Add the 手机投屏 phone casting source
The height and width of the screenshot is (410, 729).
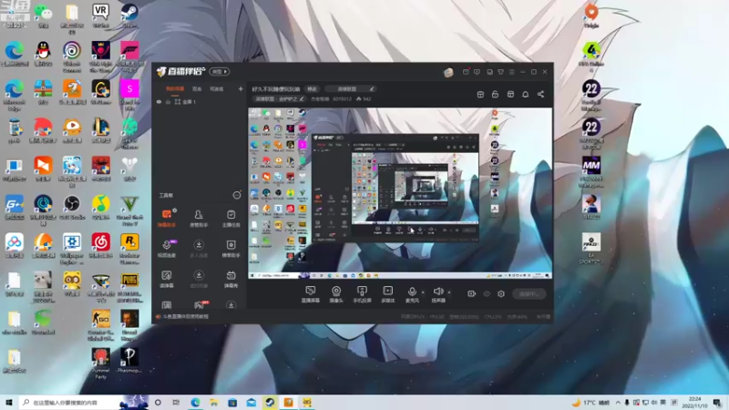pos(362,294)
